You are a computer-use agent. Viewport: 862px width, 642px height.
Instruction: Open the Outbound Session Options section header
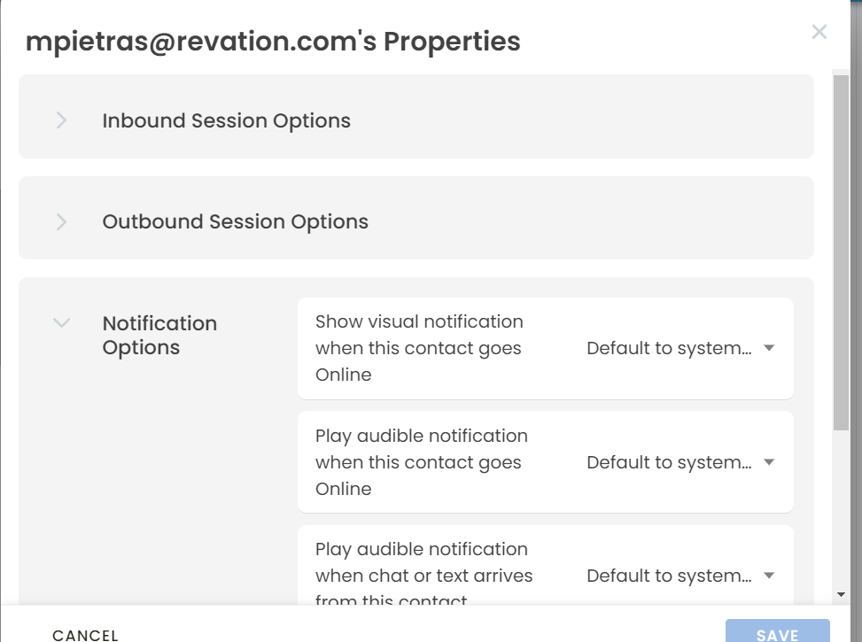click(236, 221)
